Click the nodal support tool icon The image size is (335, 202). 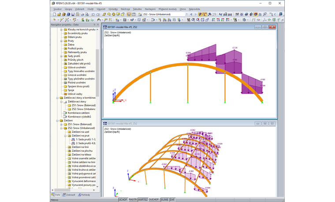(83, 20)
